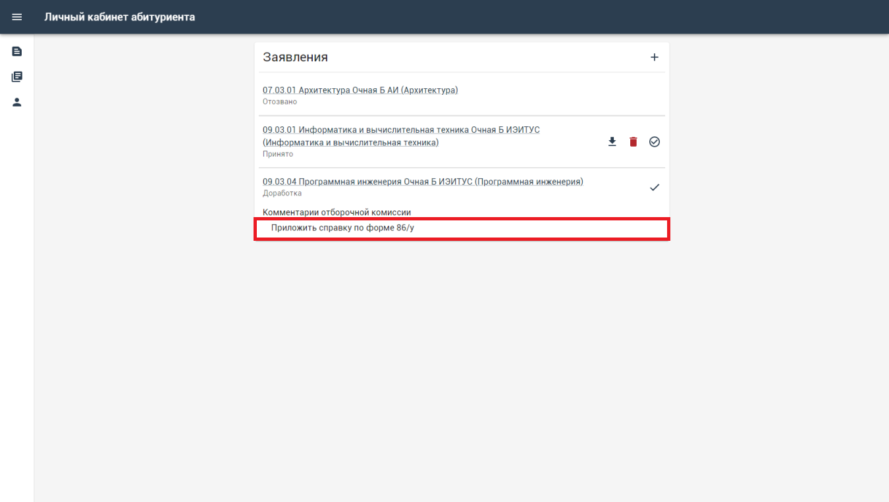
Task: Click circled checkmark on Информатика application
Action: [x=655, y=142]
